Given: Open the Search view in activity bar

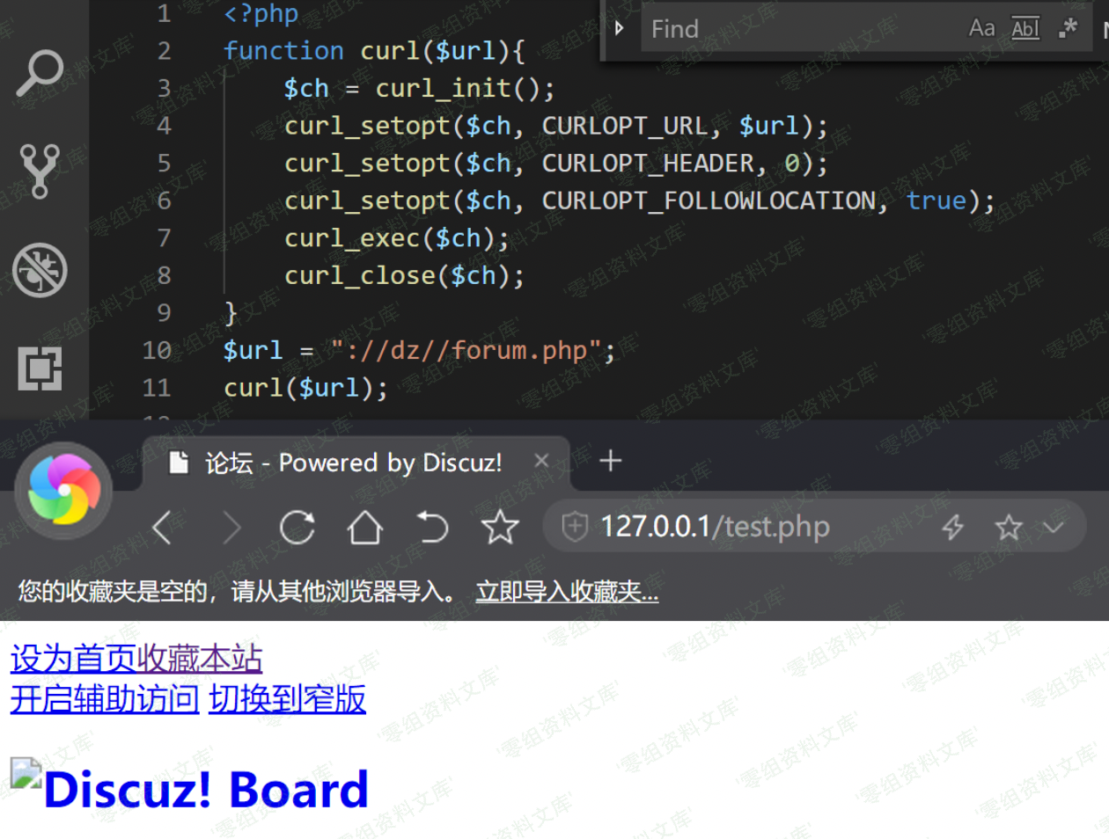Looking at the screenshot, I should pyautogui.click(x=40, y=73).
